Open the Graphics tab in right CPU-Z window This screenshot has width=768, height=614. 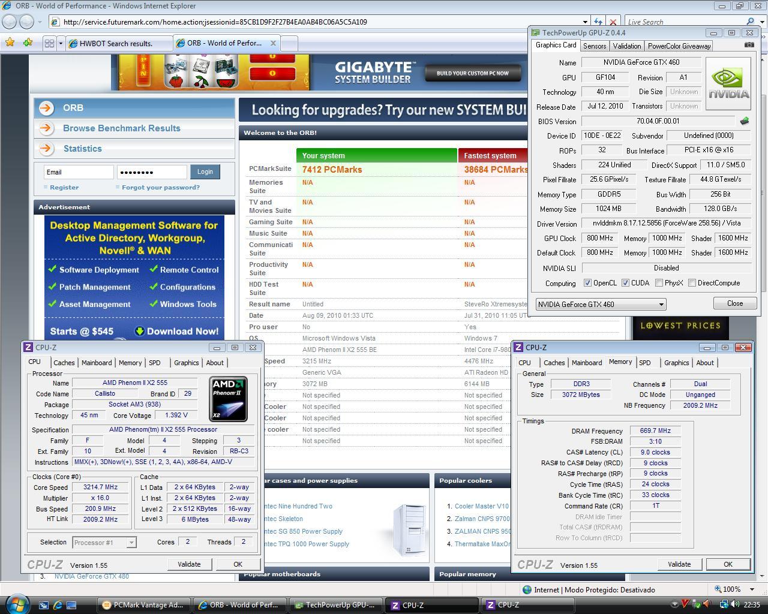point(677,363)
